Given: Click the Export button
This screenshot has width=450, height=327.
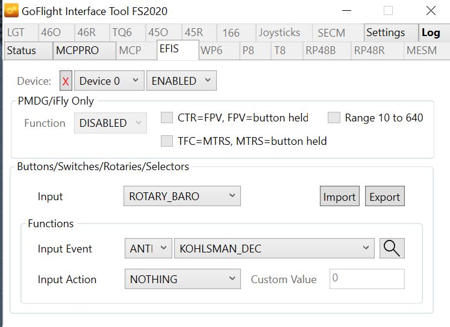Looking at the screenshot, I should [384, 197].
